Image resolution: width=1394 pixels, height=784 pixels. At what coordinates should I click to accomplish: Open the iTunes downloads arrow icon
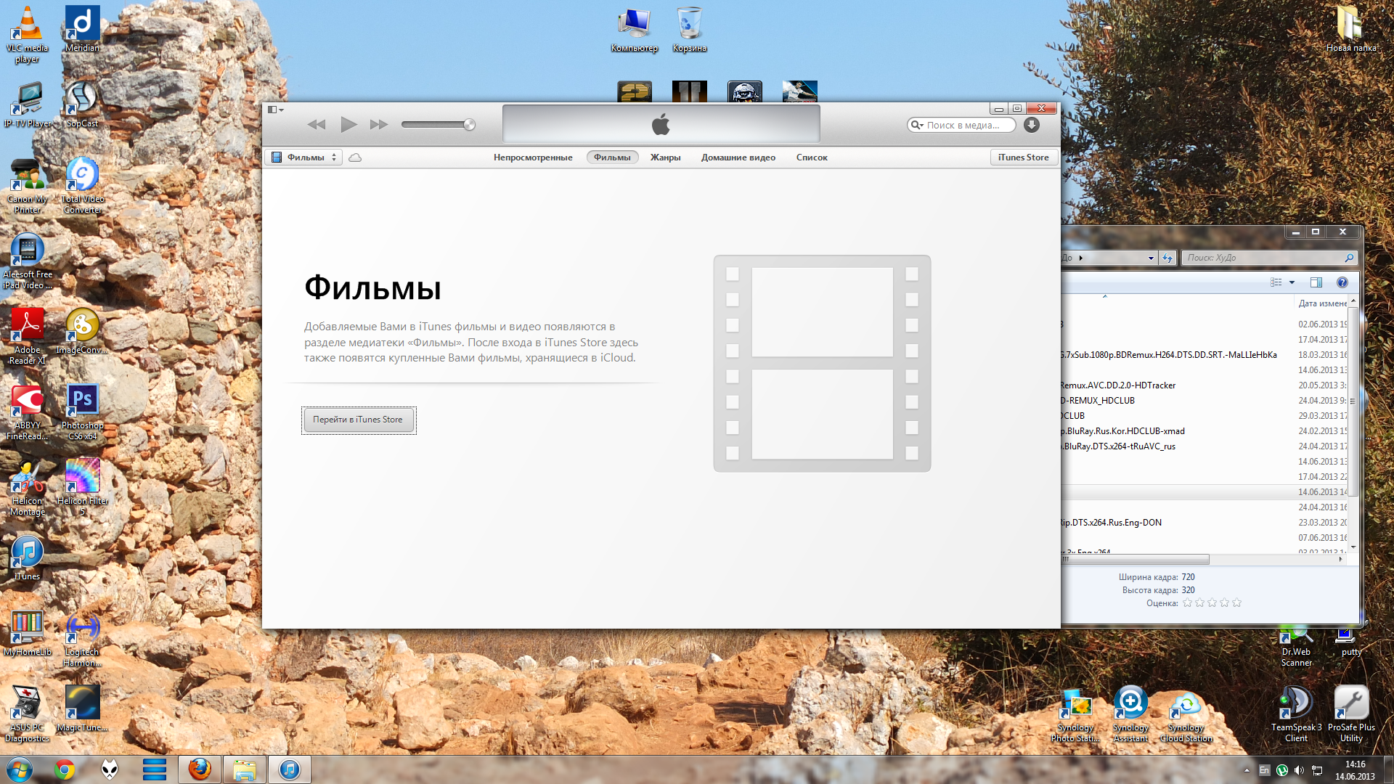tap(1031, 125)
